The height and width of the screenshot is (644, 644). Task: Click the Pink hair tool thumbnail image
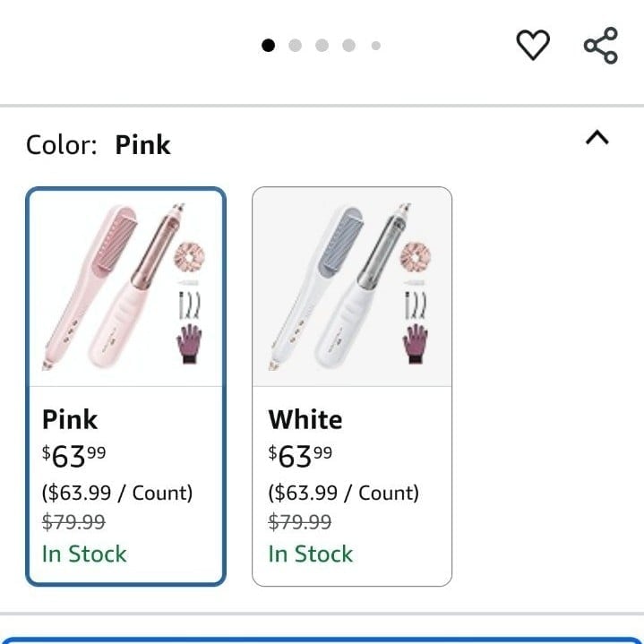125,288
